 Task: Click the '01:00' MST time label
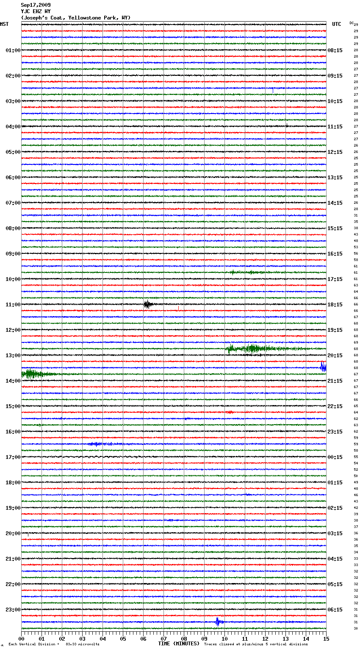pyautogui.click(x=13, y=50)
